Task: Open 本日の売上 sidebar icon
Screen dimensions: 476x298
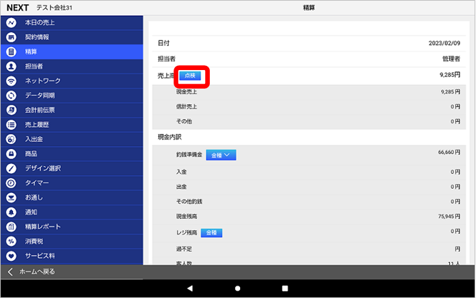Action: coord(11,22)
